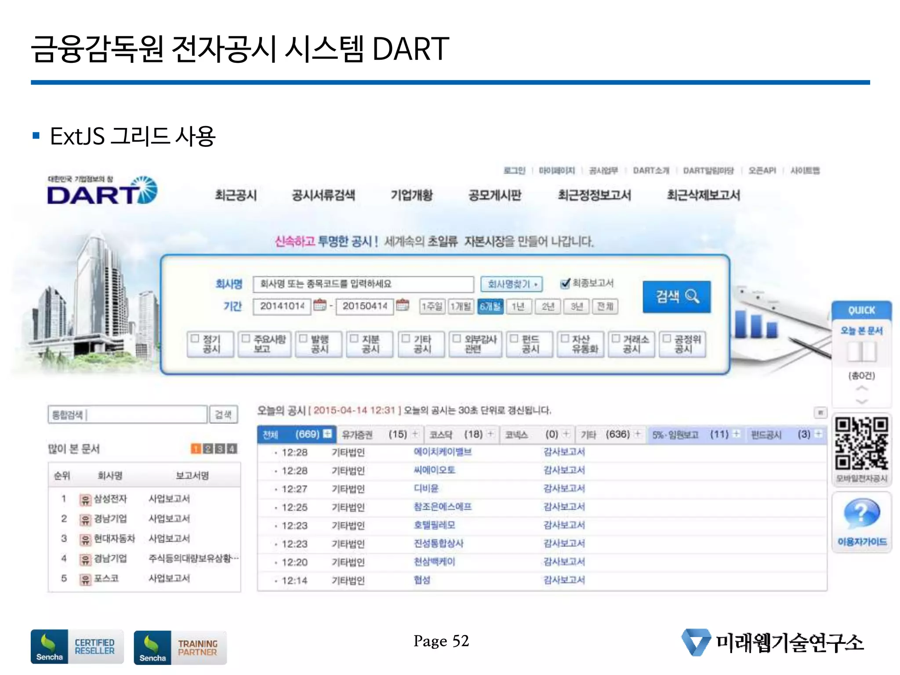
Task: Check the 기타공시 checkbox
Action: click(406, 338)
